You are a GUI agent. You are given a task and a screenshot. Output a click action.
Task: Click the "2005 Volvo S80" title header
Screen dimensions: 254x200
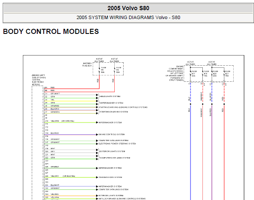pyautogui.click(x=128, y=8)
